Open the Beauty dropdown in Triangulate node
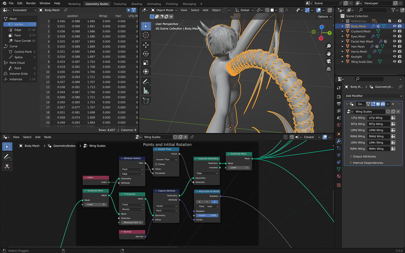The image size is (405, 253). (132, 209)
